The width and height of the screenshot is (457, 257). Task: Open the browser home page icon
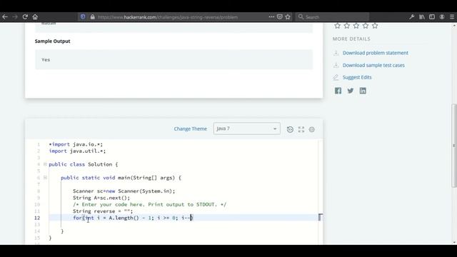pos(35,17)
